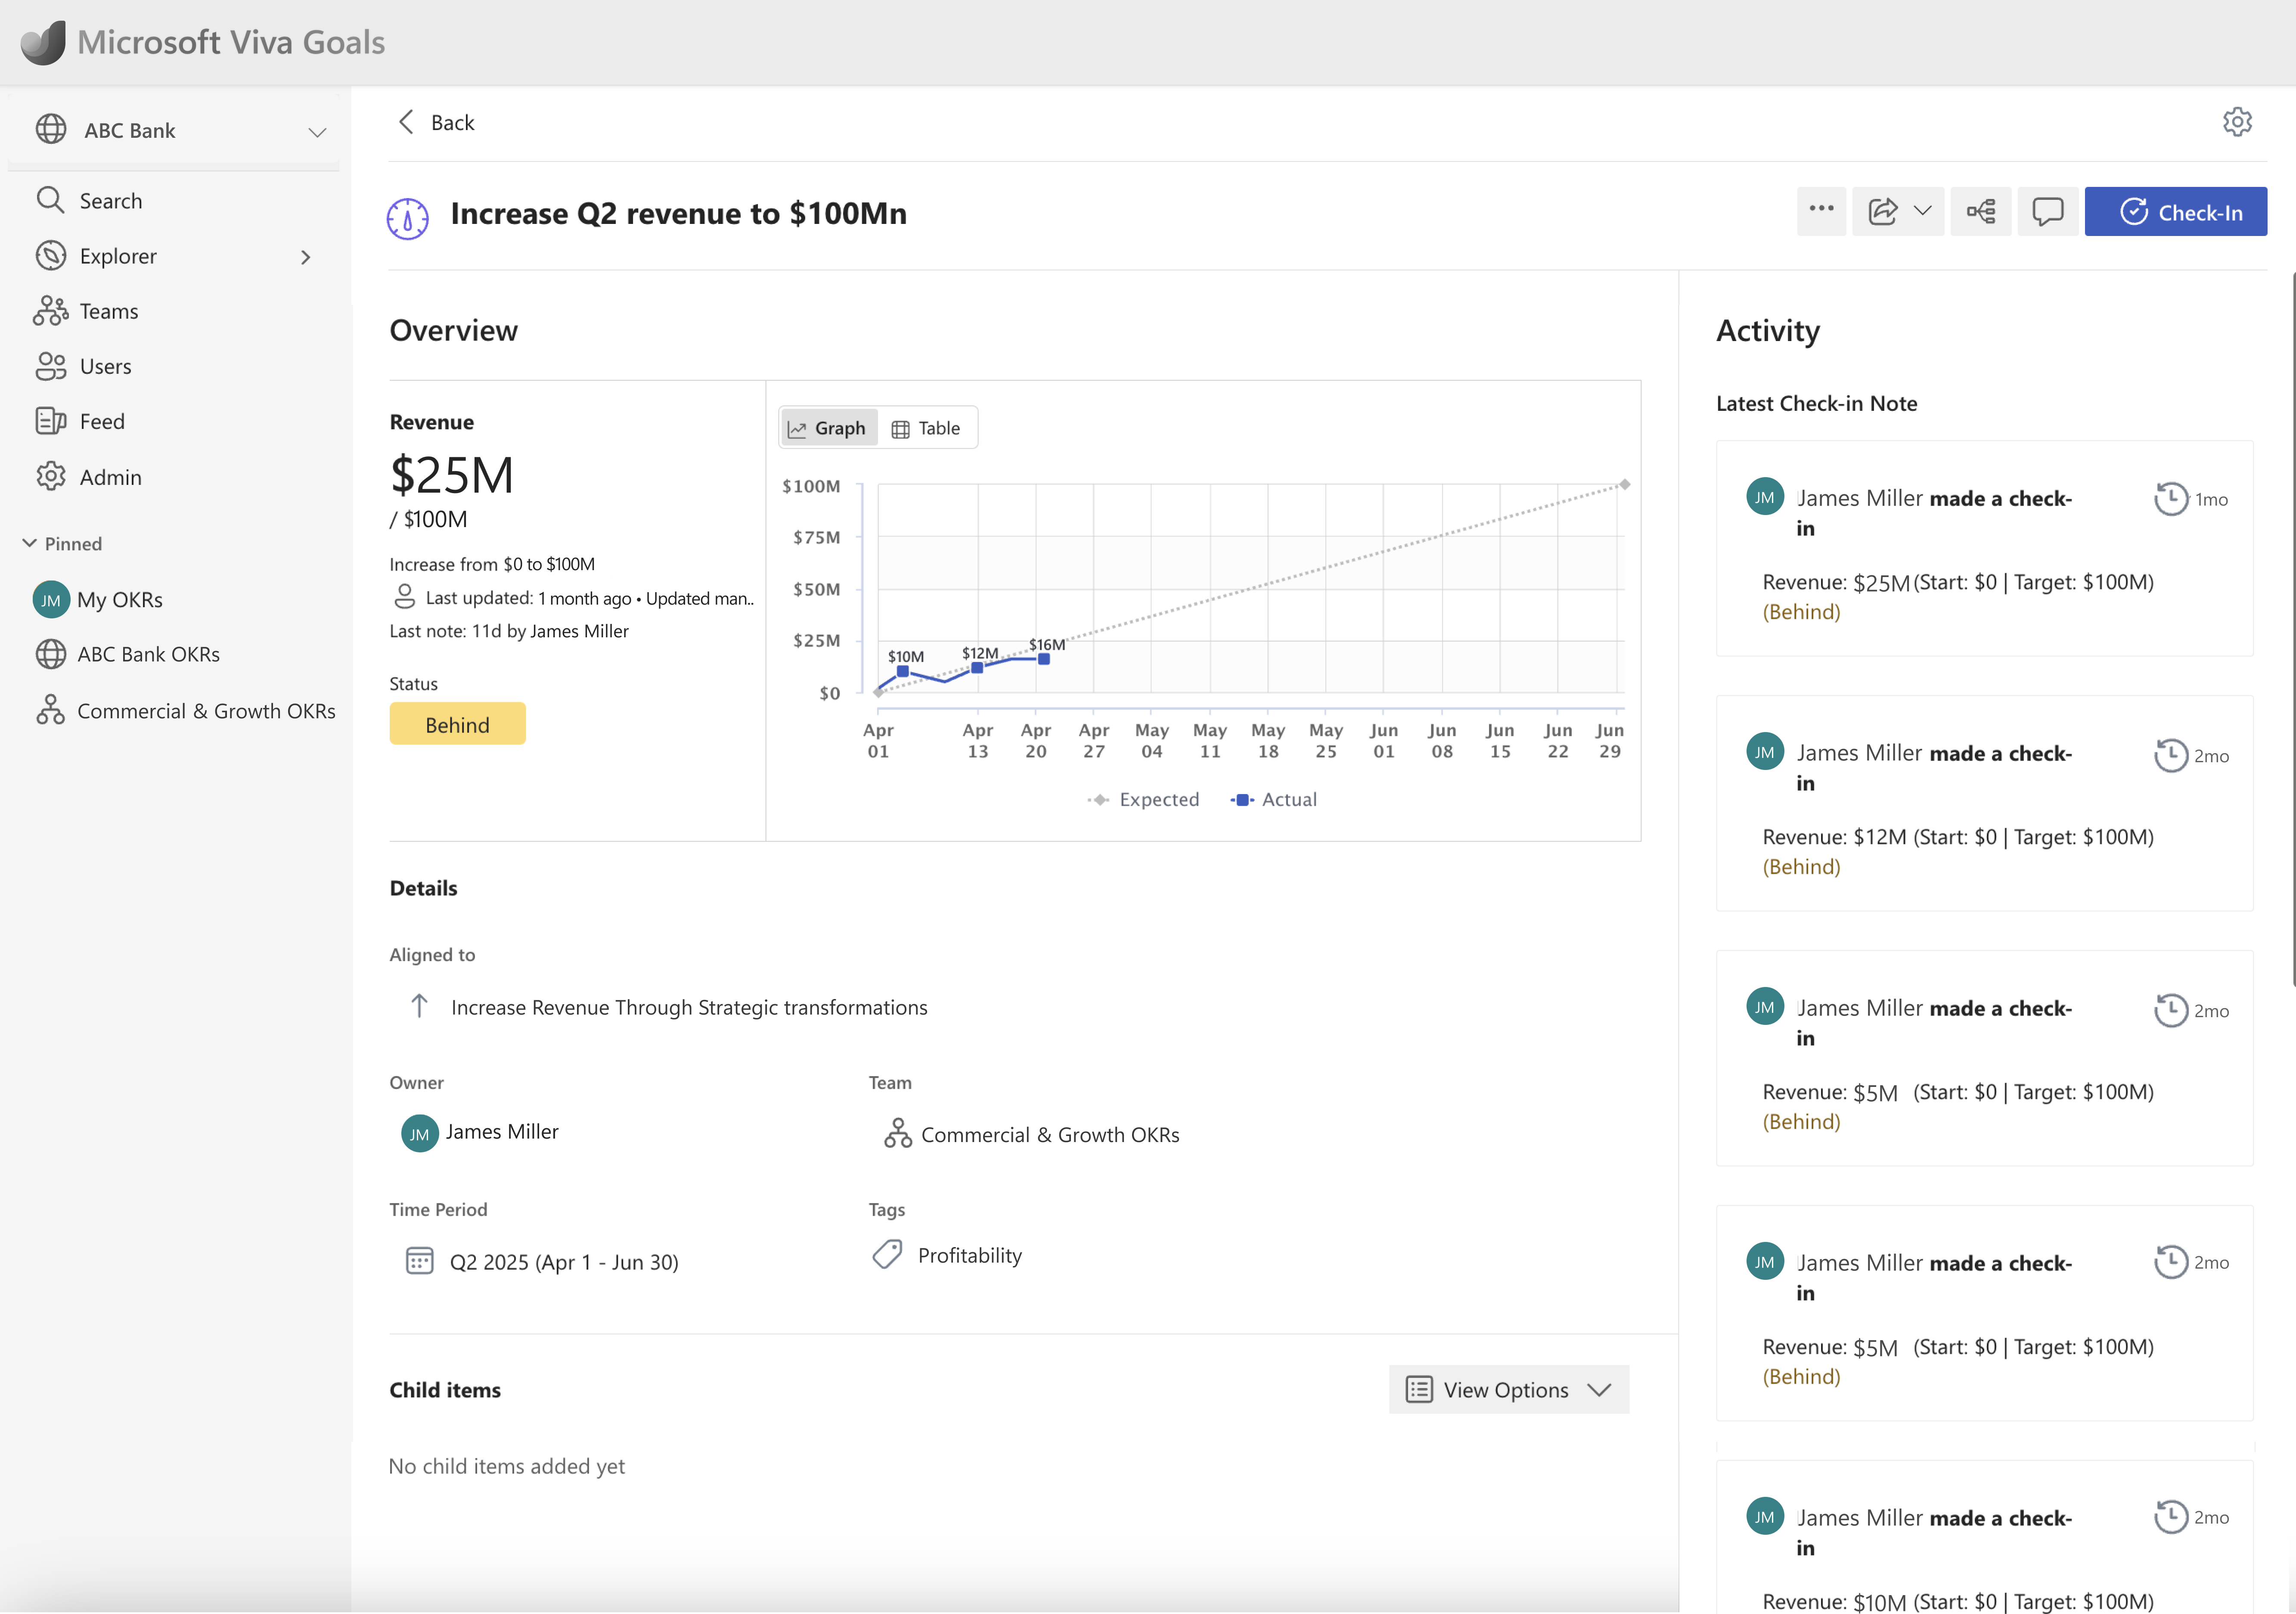Click James Miller avatar on $12M check-in

click(x=1765, y=752)
